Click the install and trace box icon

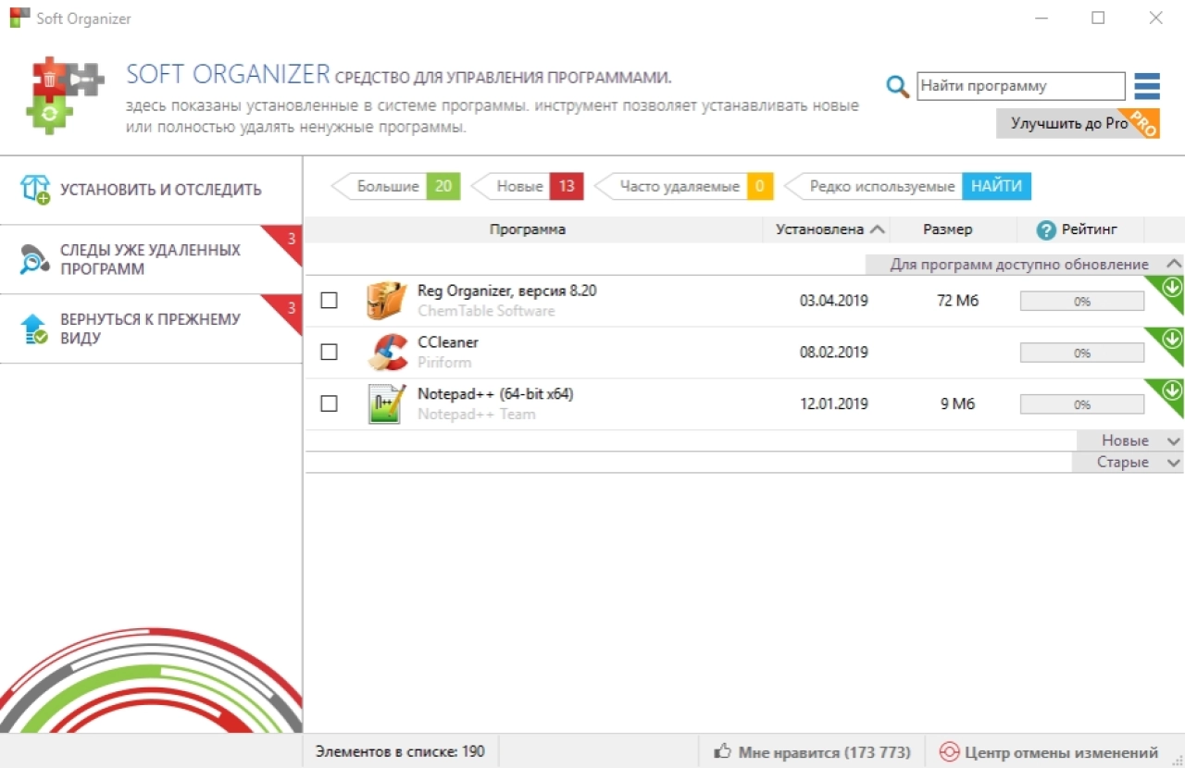click(34, 189)
